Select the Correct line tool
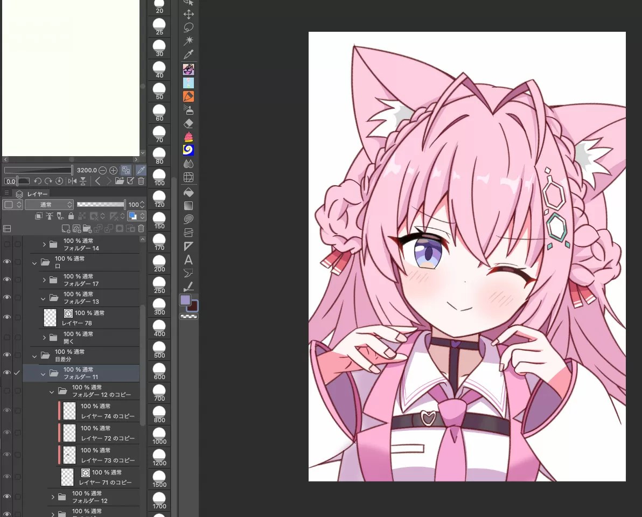The height and width of the screenshot is (517, 642). click(189, 287)
